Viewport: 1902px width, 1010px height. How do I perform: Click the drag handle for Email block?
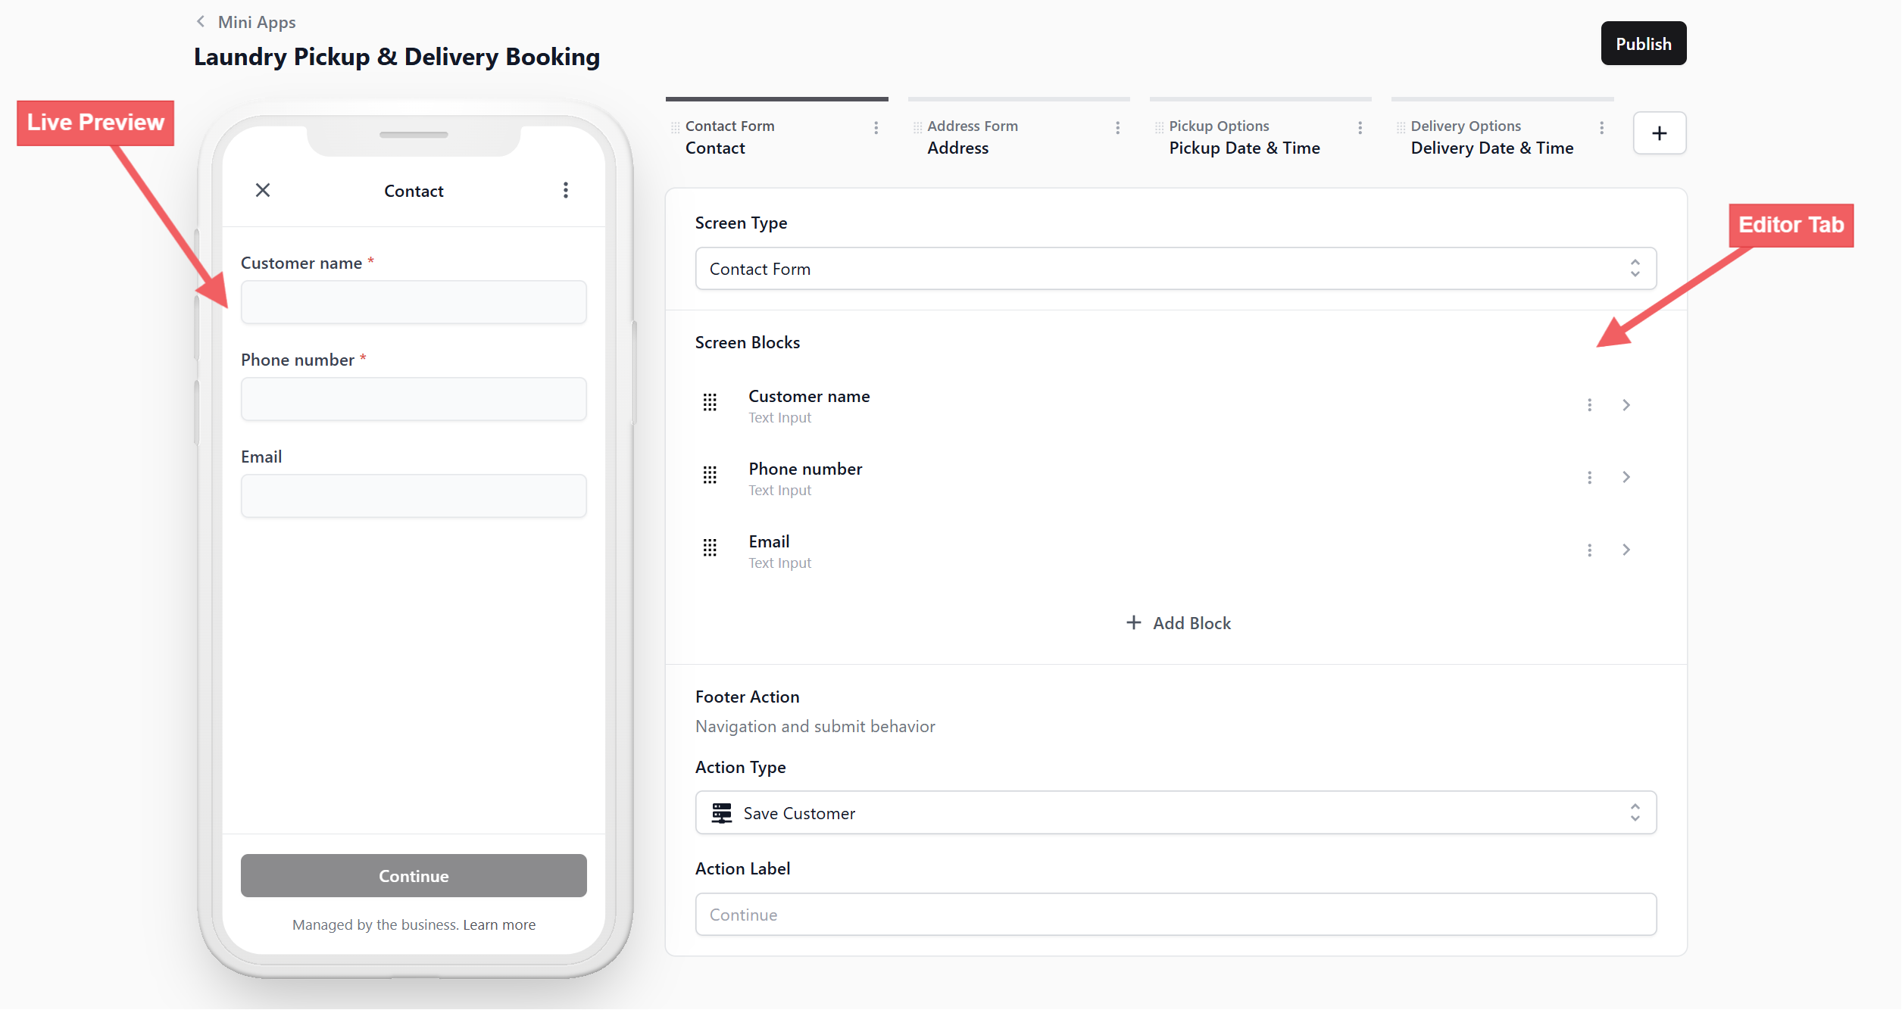click(710, 548)
